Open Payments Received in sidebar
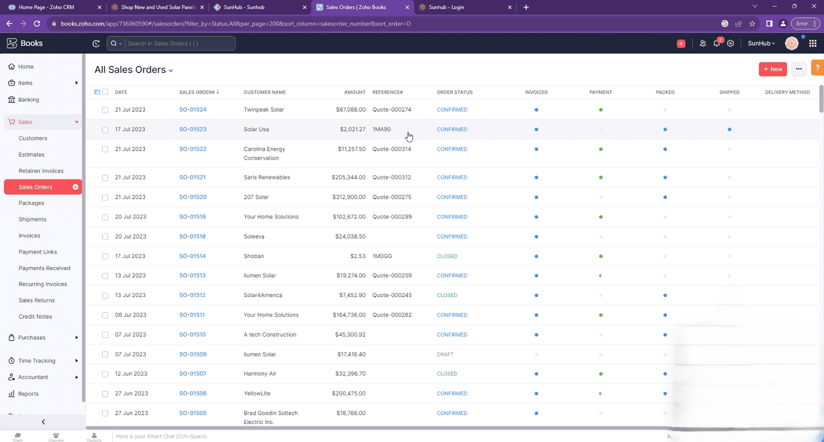Viewport: 824px width, 442px height. 44,268
